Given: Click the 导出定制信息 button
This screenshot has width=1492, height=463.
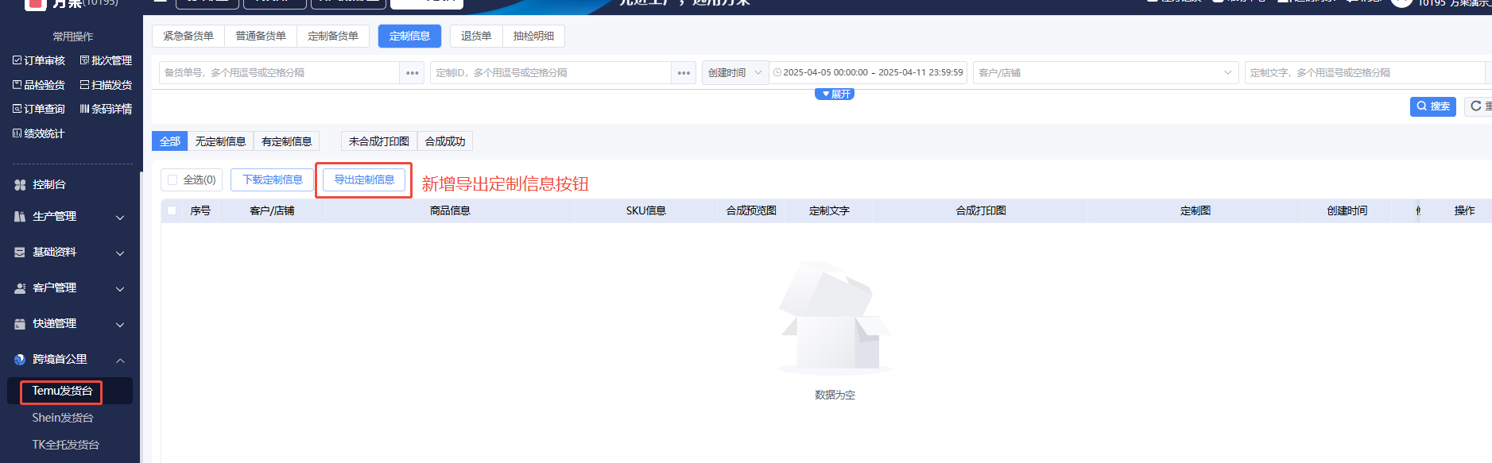Looking at the screenshot, I should pyautogui.click(x=364, y=180).
